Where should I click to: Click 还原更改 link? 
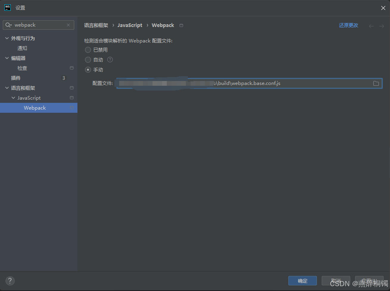coord(348,25)
